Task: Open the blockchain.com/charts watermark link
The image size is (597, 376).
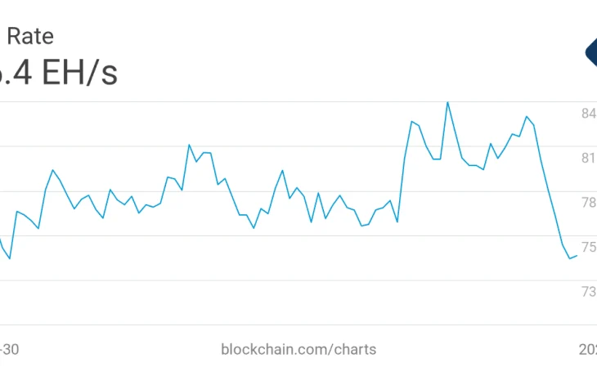Action: (x=298, y=349)
